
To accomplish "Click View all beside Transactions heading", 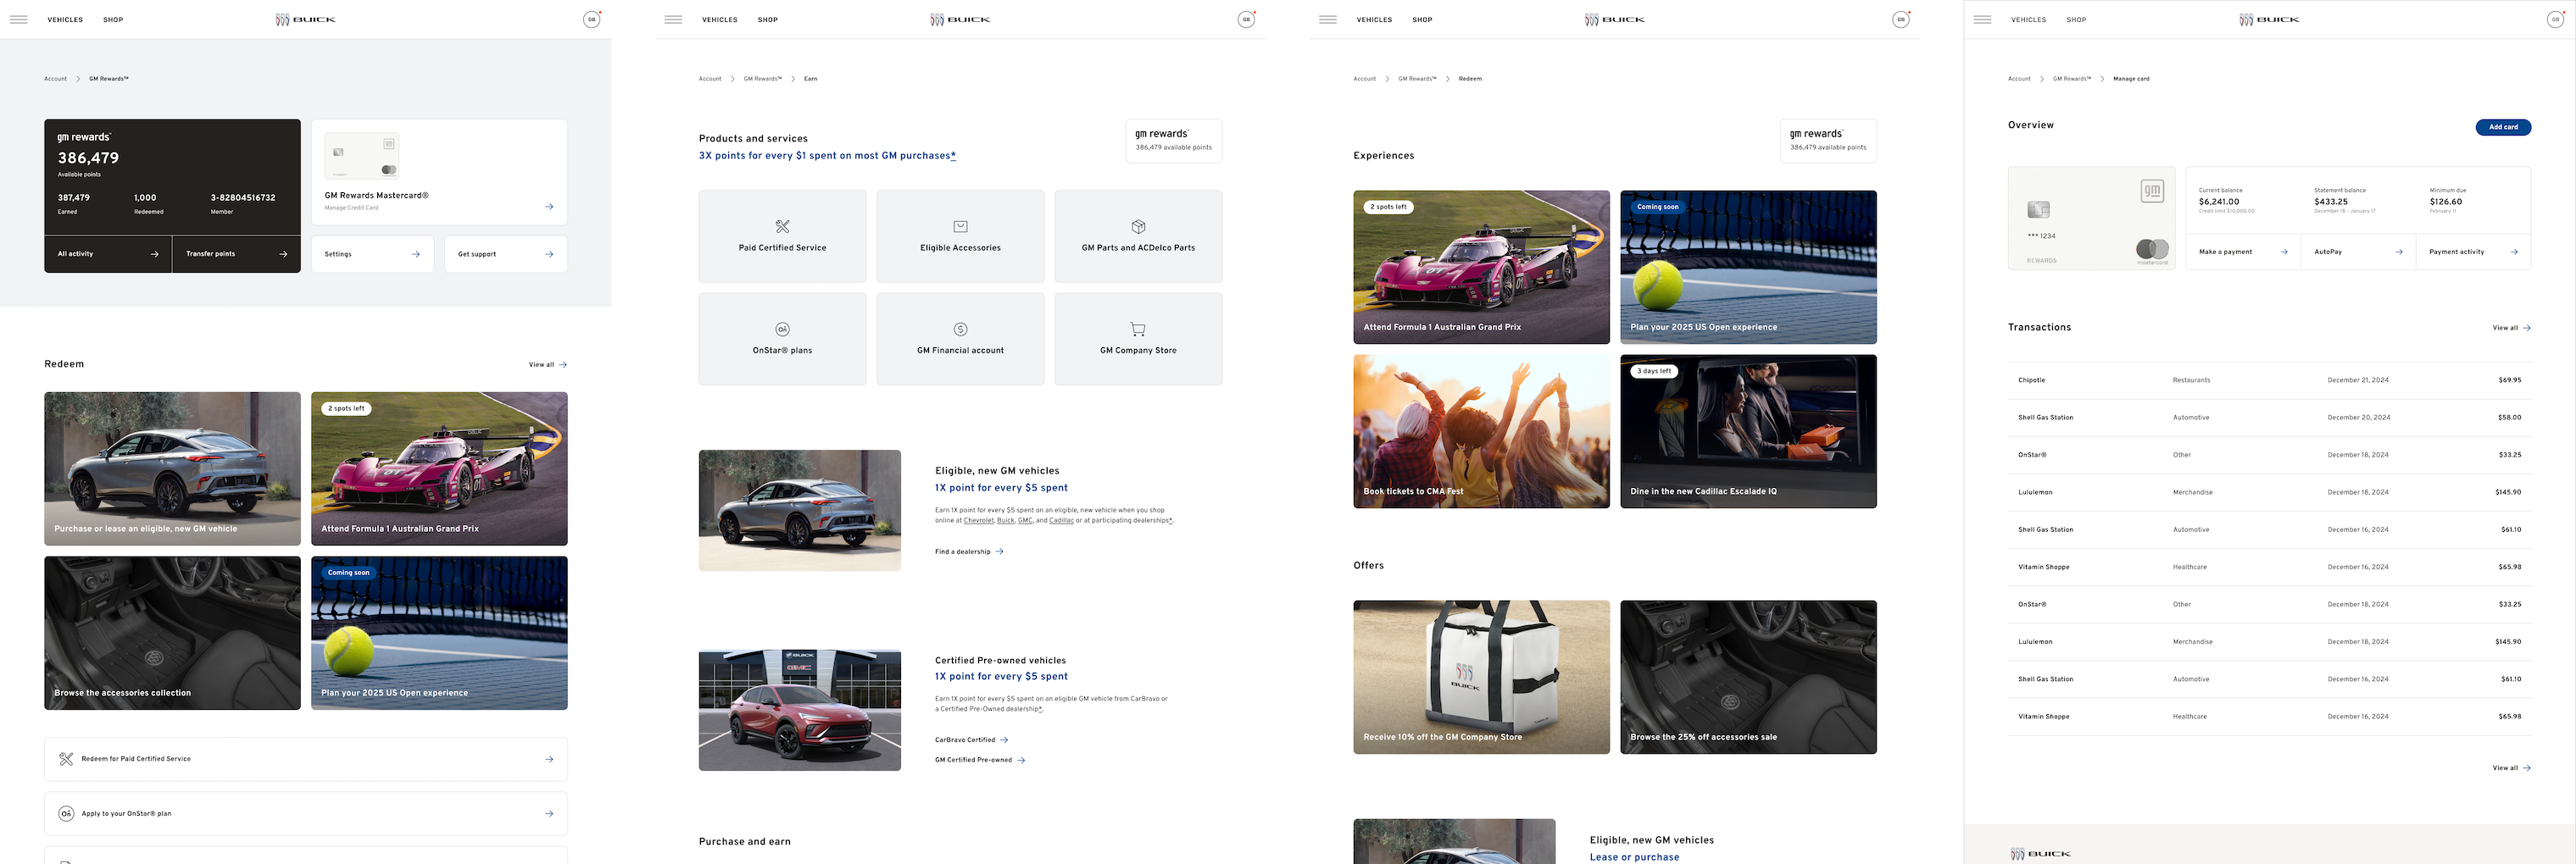I will click(2512, 328).
